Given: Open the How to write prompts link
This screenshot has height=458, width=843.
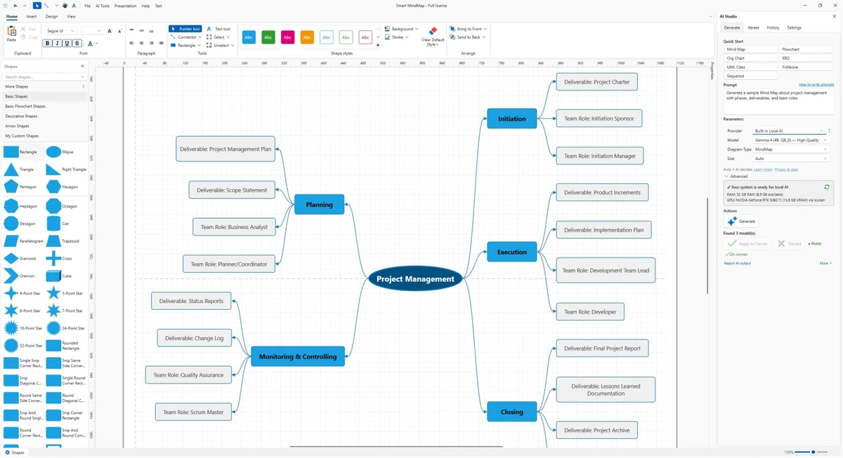Looking at the screenshot, I should [x=816, y=85].
